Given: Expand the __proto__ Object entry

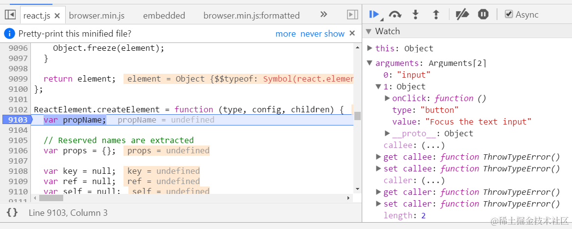Looking at the screenshot, I should point(387,133).
